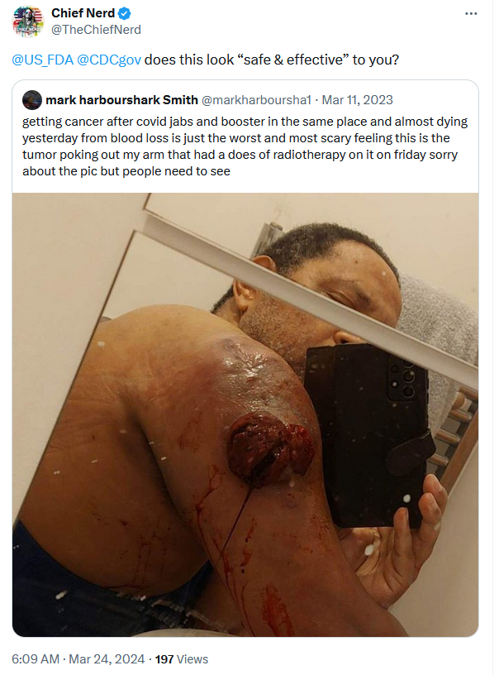The image size is (499, 675).
Task: Click the Mar 24, 2024 post date
Action: pyautogui.click(x=107, y=659)
